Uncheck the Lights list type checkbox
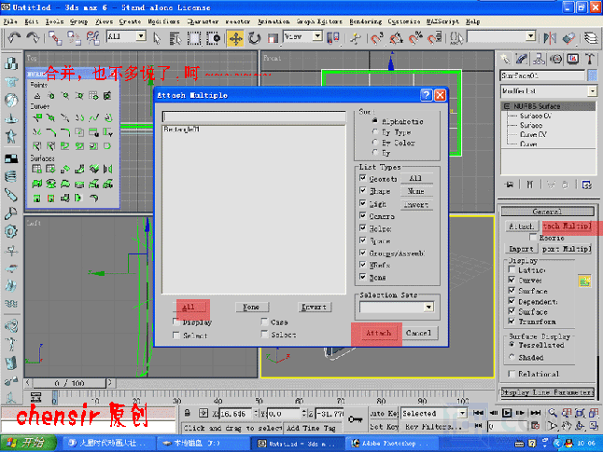Screen dimensions: 603x452 click(x=363, y=203)
